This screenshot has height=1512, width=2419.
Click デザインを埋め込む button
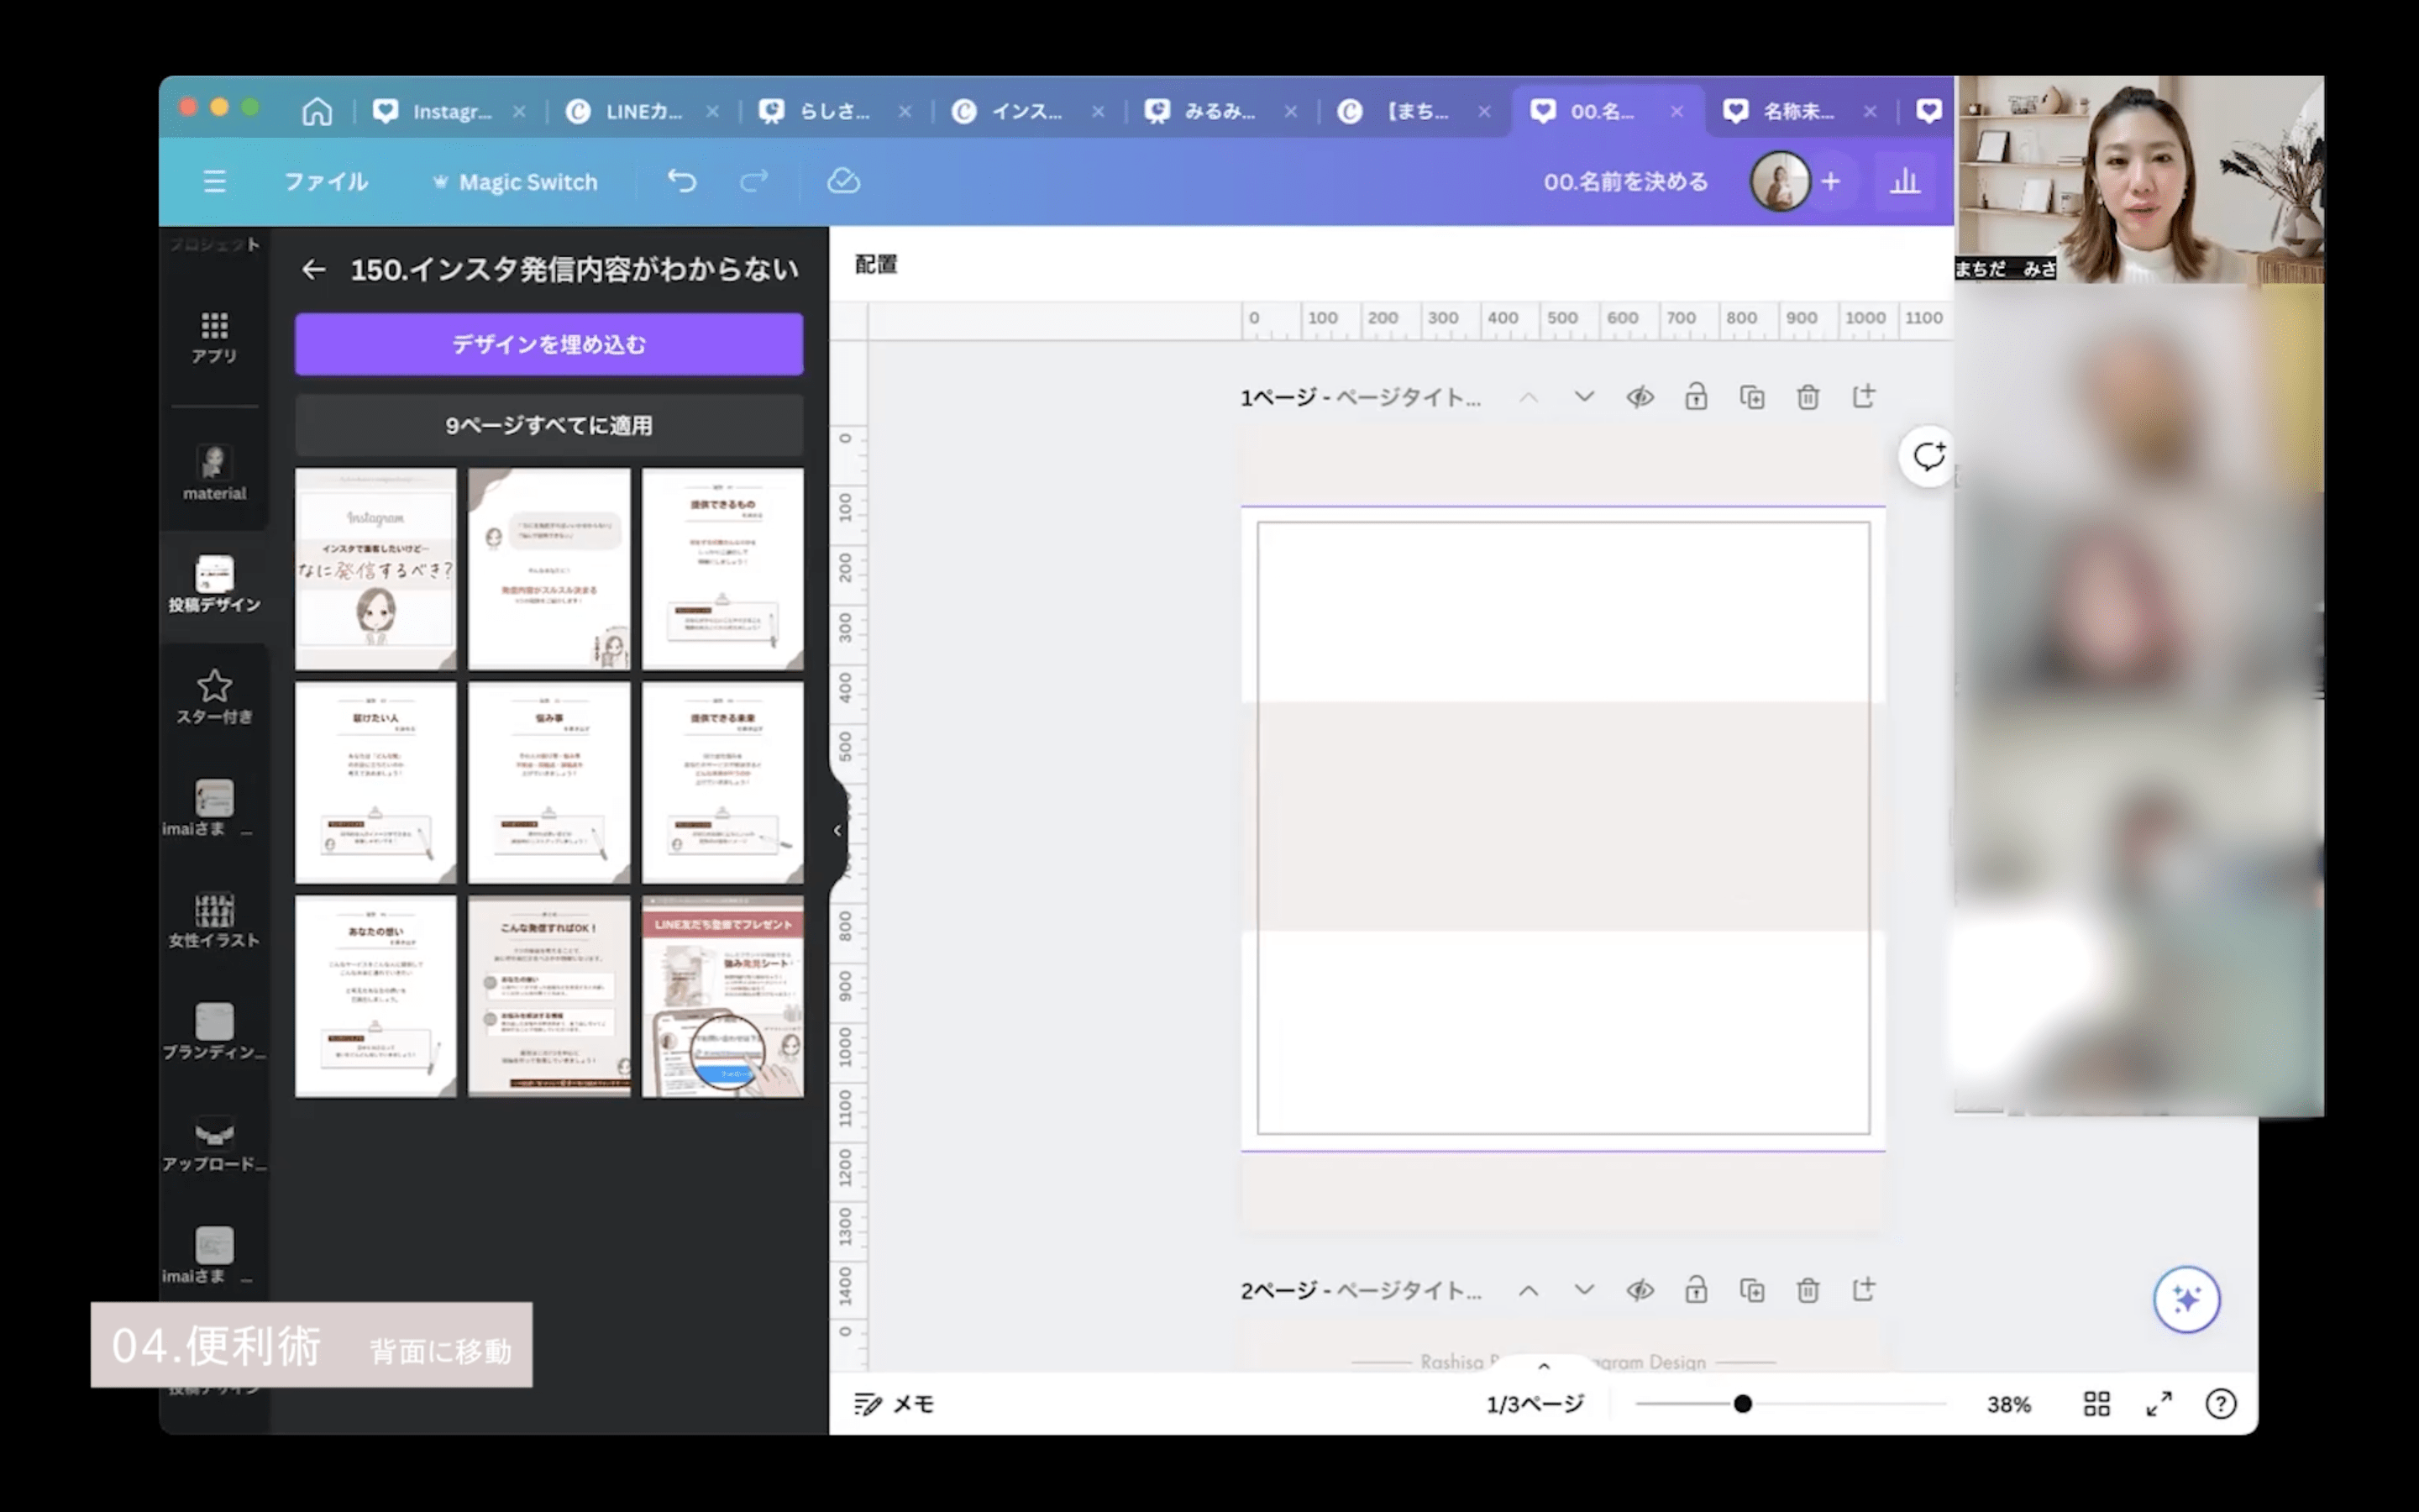548,344
